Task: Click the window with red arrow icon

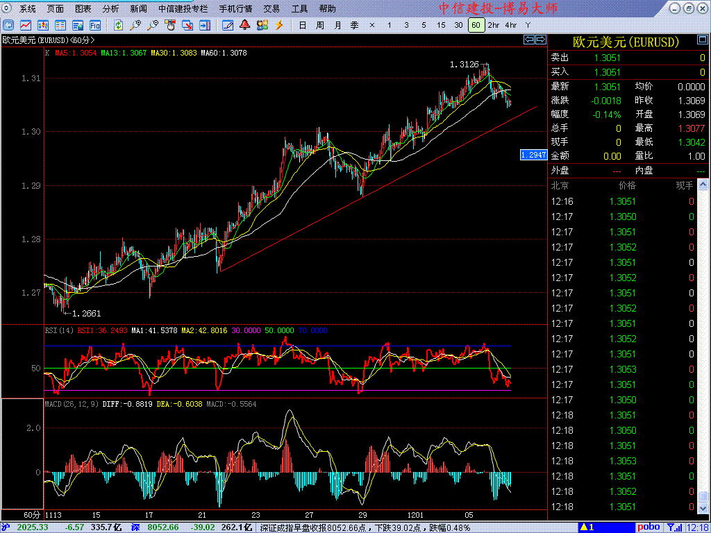Action: click(187, 25)
